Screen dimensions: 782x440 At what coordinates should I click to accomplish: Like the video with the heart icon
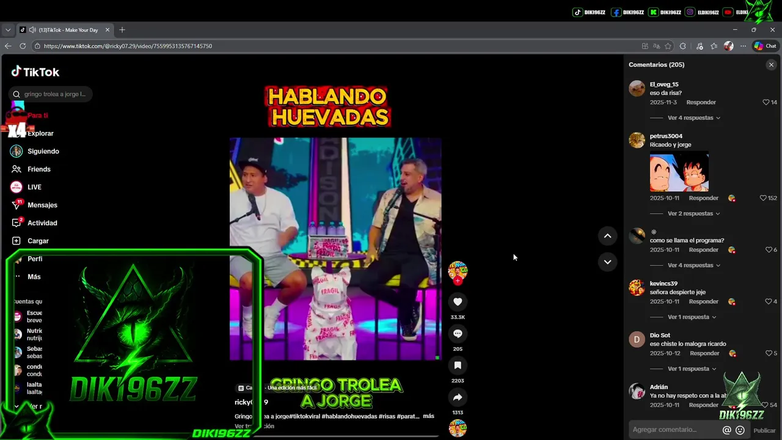(458, 301)
